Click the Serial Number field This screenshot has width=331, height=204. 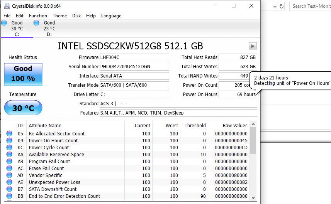134,67
